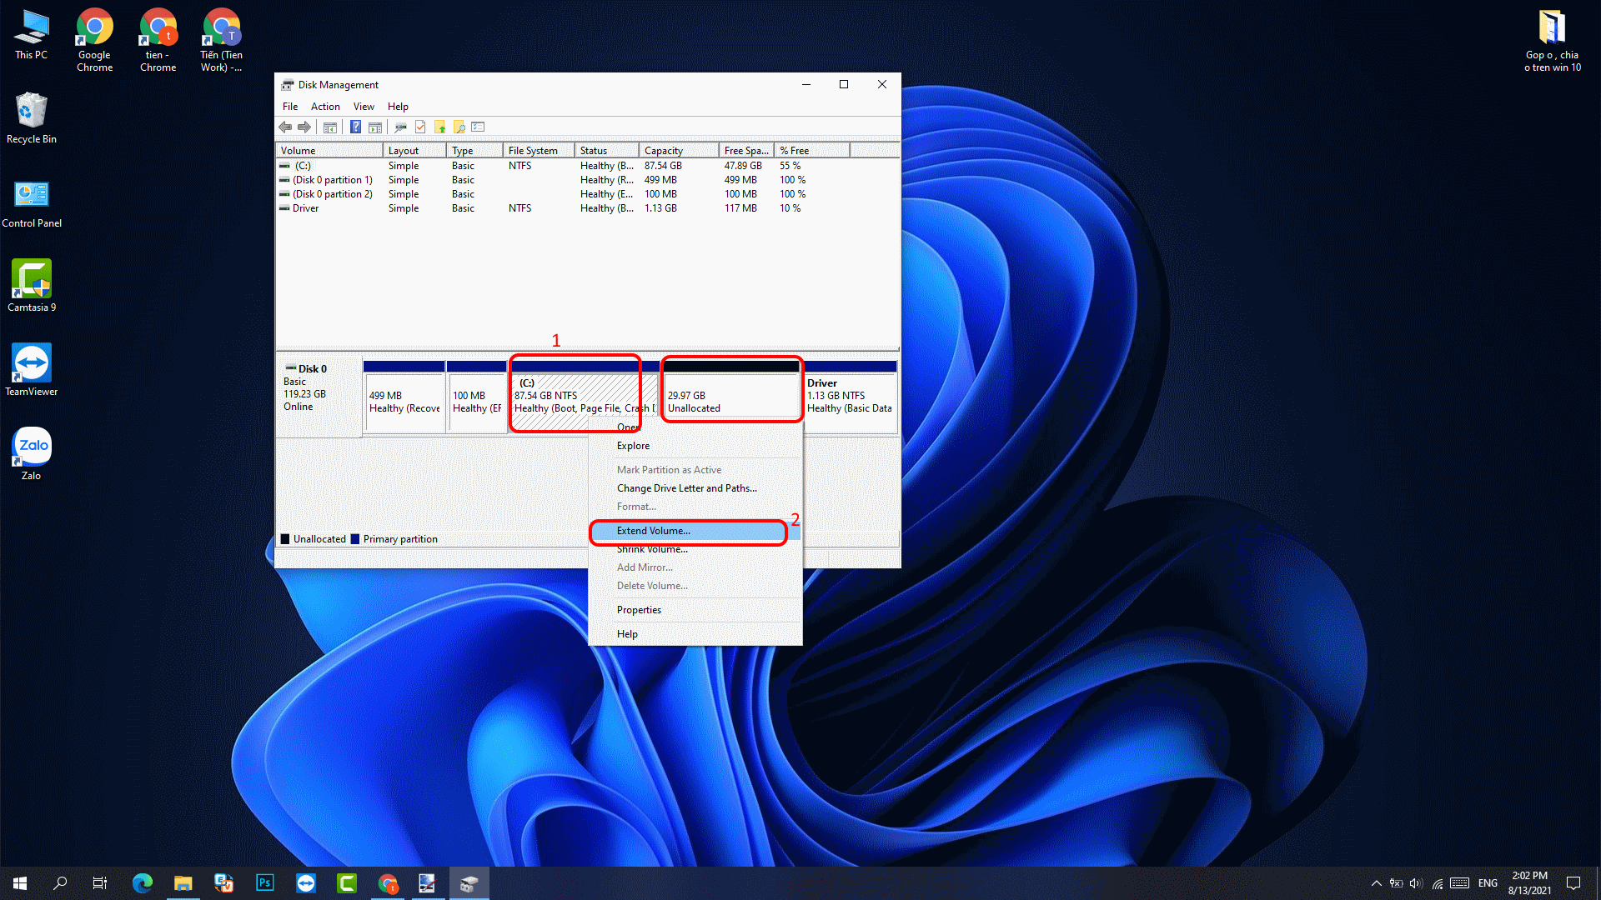
Task: Select the Driver volume row in list
Action: [x=305, y=208]
